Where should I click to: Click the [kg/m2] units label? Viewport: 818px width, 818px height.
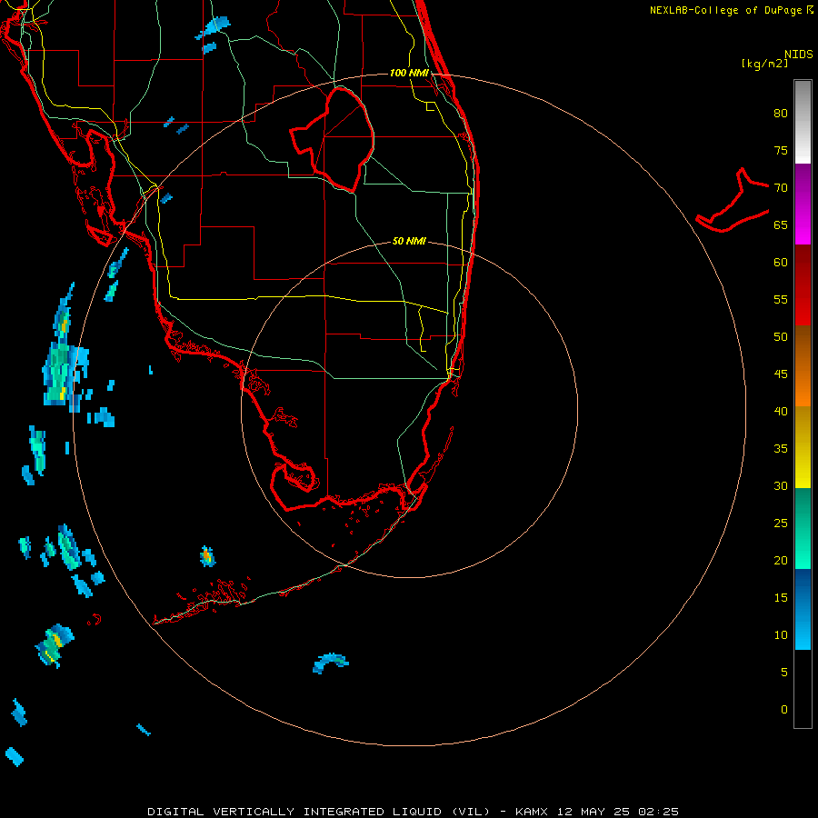[764, 64]
